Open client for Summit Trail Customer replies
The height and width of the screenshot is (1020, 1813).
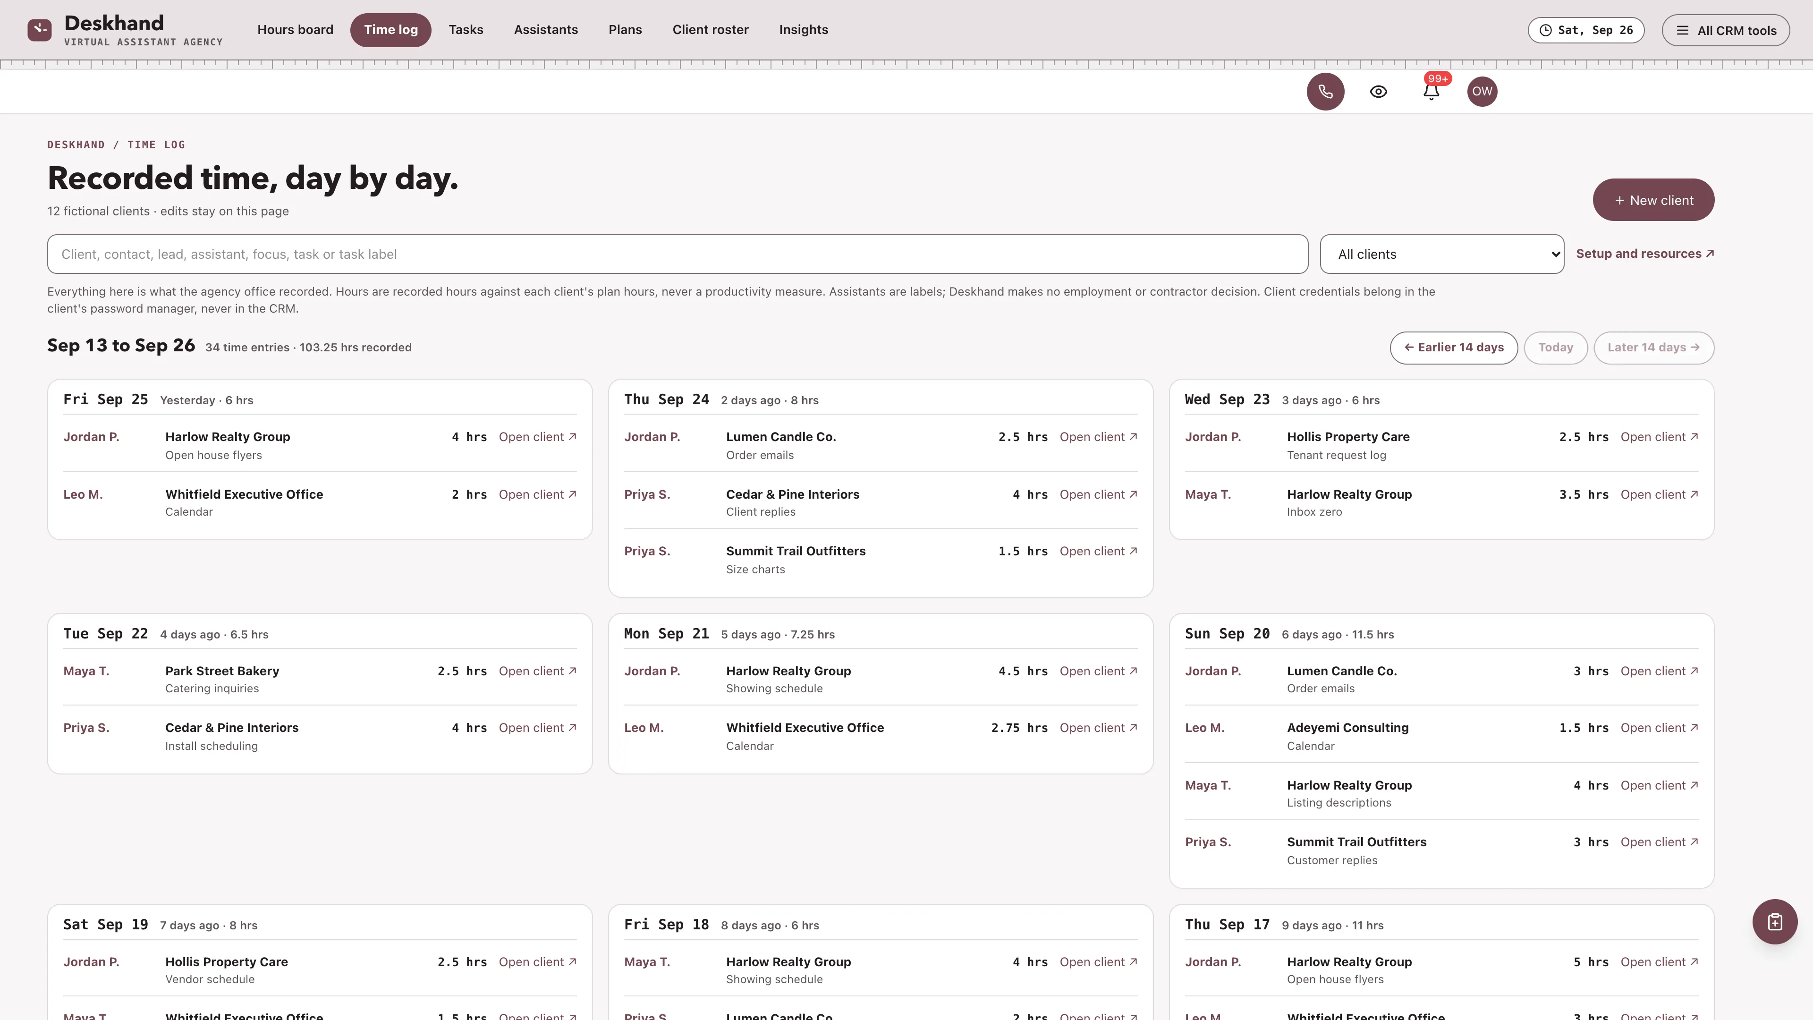[x=1659, y=842]
